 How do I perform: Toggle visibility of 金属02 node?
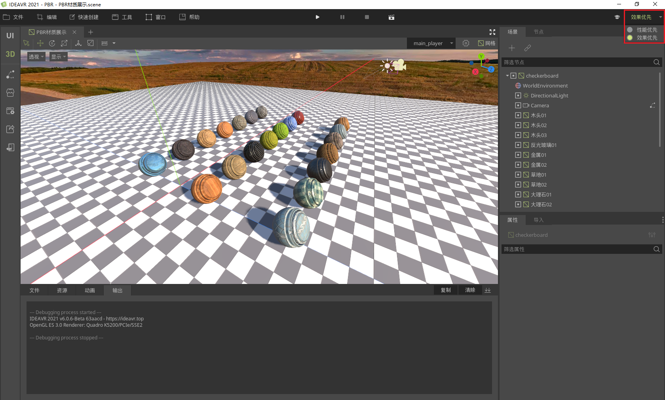pyautogui.click(x=518, y=165)
